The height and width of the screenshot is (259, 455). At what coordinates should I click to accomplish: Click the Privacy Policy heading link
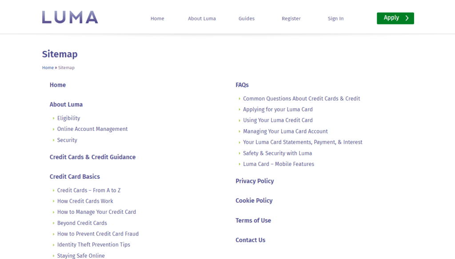[255, 181]
